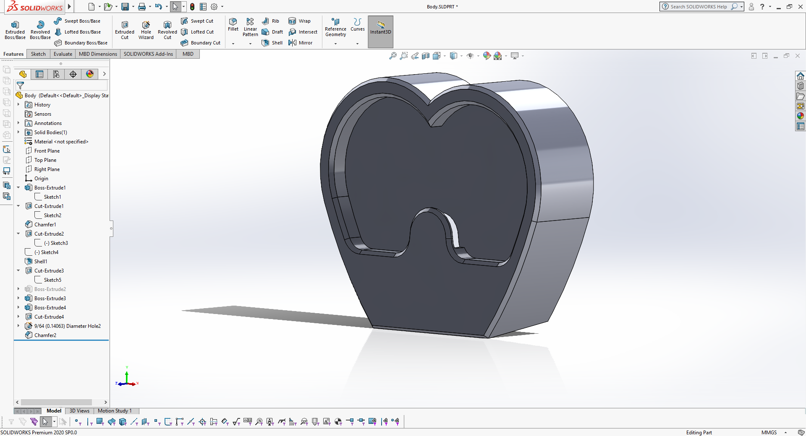Click the FeatureManager design tree tab icon
The height and width of the screenshot is (436, 806).
click(x=23, y=74)
